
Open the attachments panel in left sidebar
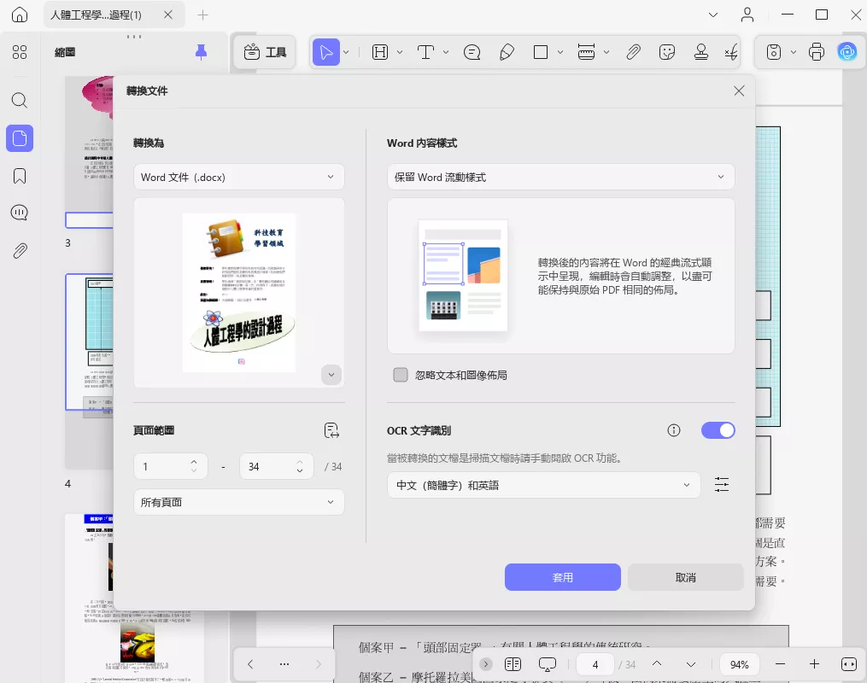[x=20, y=251]
